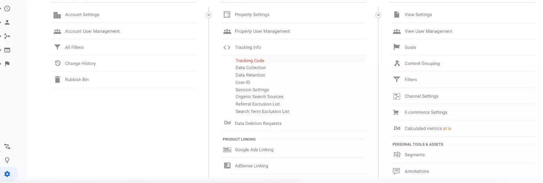Screen dimensions: 543x183
Task: Click the Content Grouping icon
Action: tap(396, 63)
